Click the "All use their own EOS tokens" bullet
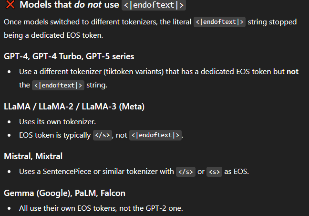The image size is (309, 216). tap(69, 208)
